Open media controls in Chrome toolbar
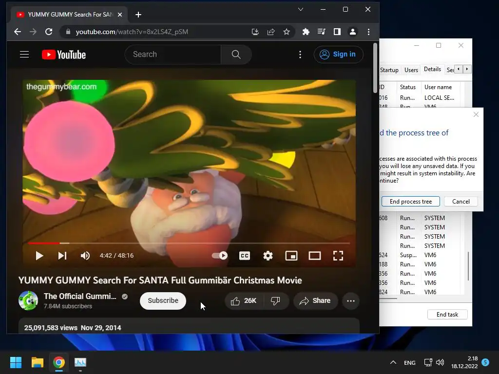Screen dimensions: 499x374 322,32
